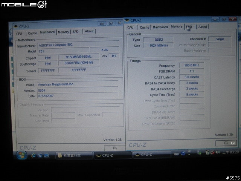Select Memory tab in left CPU-Z window

[63, 32]
